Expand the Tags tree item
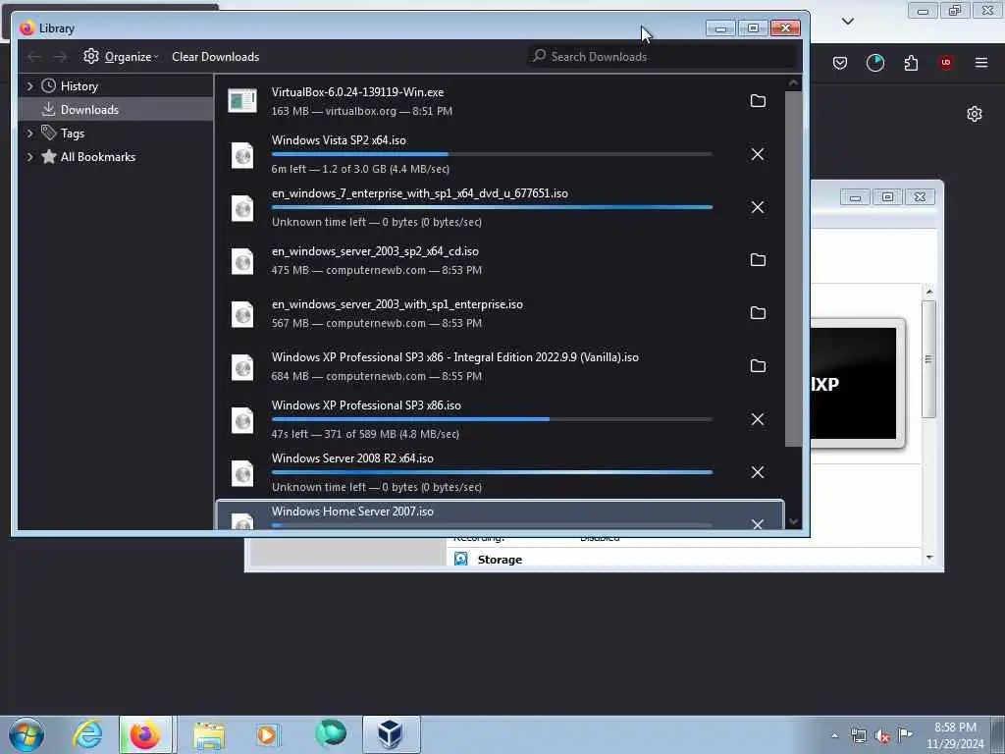The width and height of the screenshot is (1005, 754). [29, 134]
